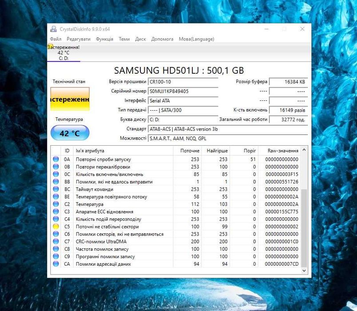Screen dimensions: 357x311
Task: Click status orb for attribute C9
Action: 56,256
